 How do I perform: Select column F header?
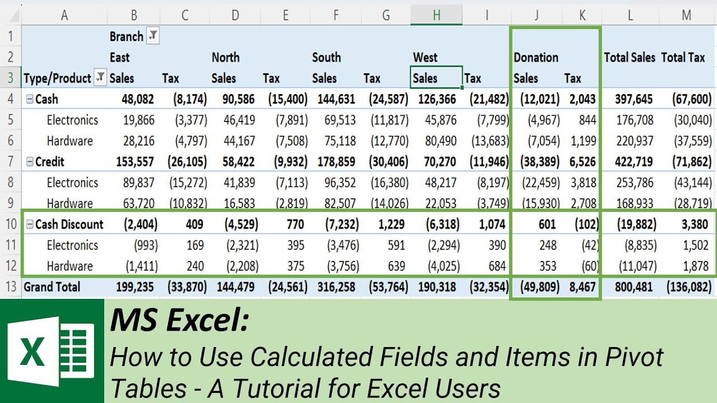coord(336,16)
